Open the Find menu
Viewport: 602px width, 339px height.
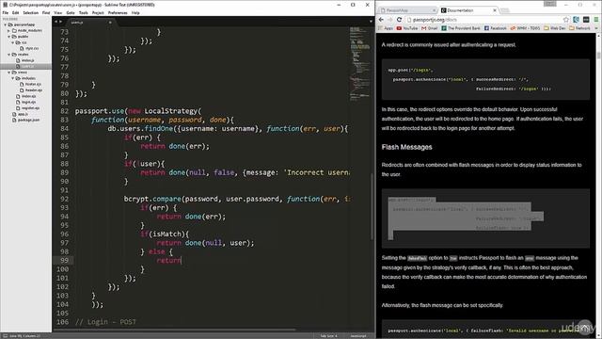point(46,12)
